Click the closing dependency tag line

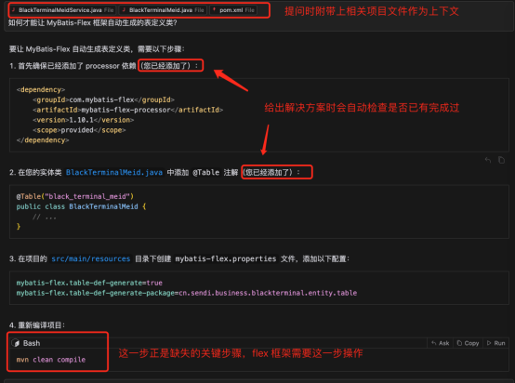43,140
